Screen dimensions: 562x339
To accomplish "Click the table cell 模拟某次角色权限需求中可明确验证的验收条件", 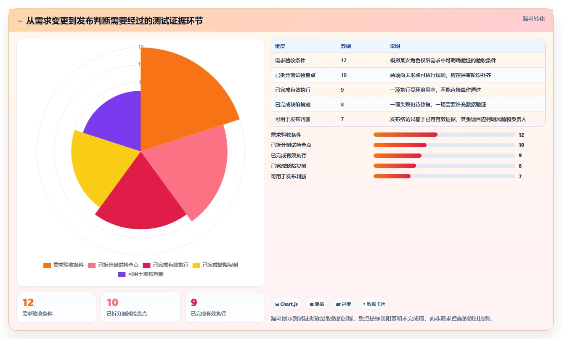I will 443,61.
